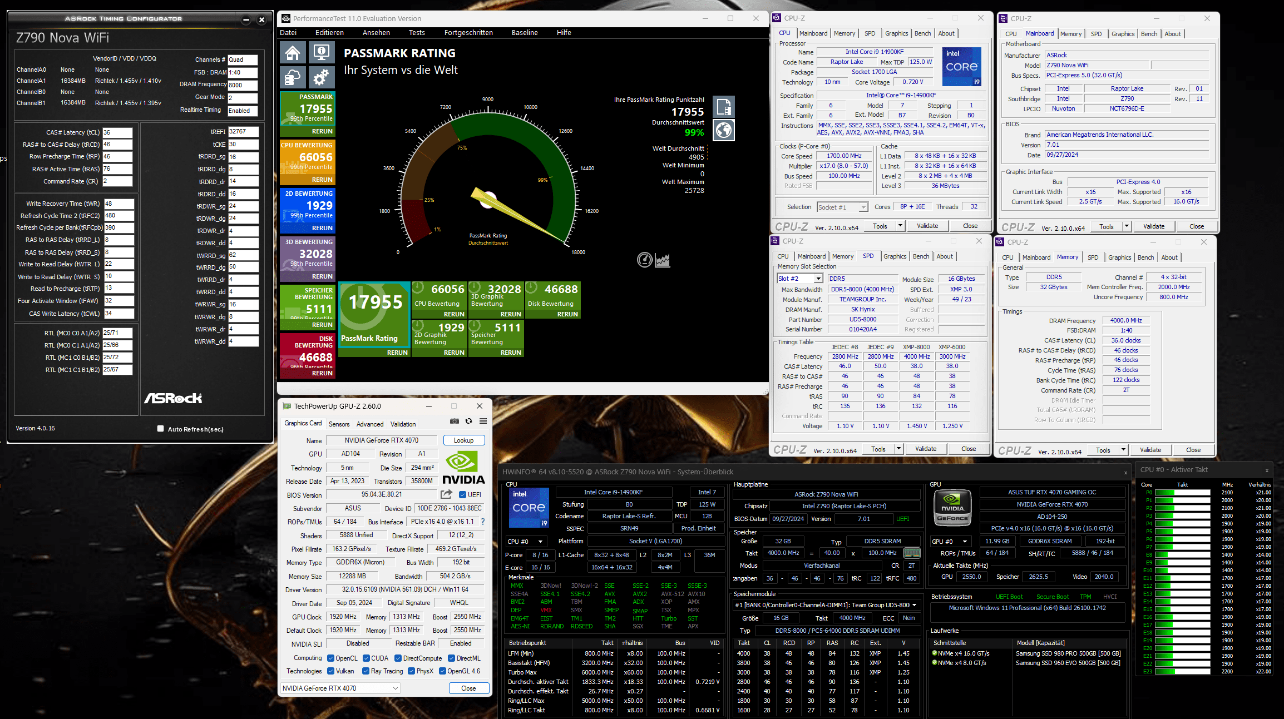Click the Close button in GPU-Z
The height and width of the screenshot is (719, 1284).
point(468,688)
